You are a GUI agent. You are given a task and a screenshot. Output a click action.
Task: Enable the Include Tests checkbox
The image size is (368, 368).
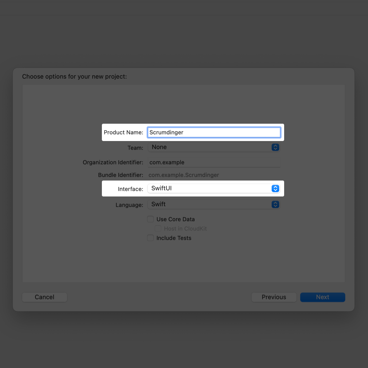coord(150,238)
